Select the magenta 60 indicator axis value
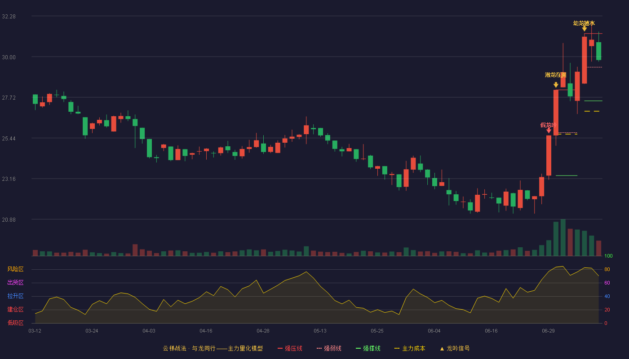Screen dimensions: 629x359 click(x=607, y=283)
